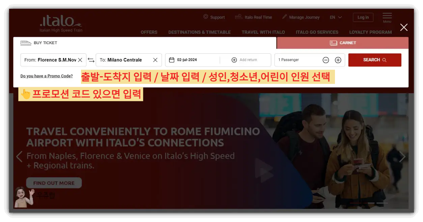Click the Support headset icon
Viewport: 423px width, 222px height.
pos(206,17)
